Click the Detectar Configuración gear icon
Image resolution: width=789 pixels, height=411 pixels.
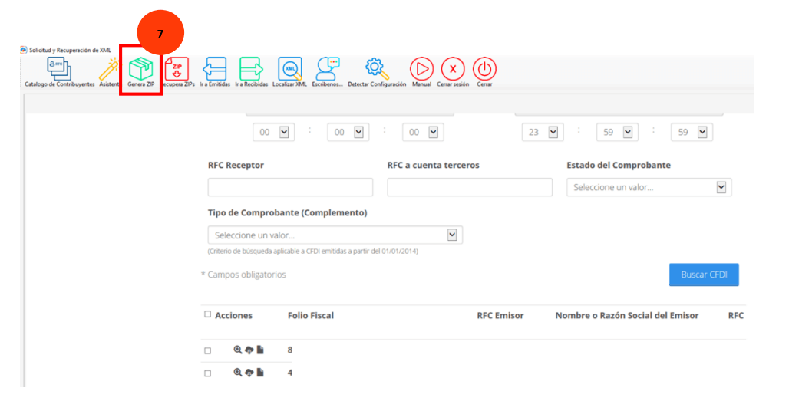click(x=376, y=70)
